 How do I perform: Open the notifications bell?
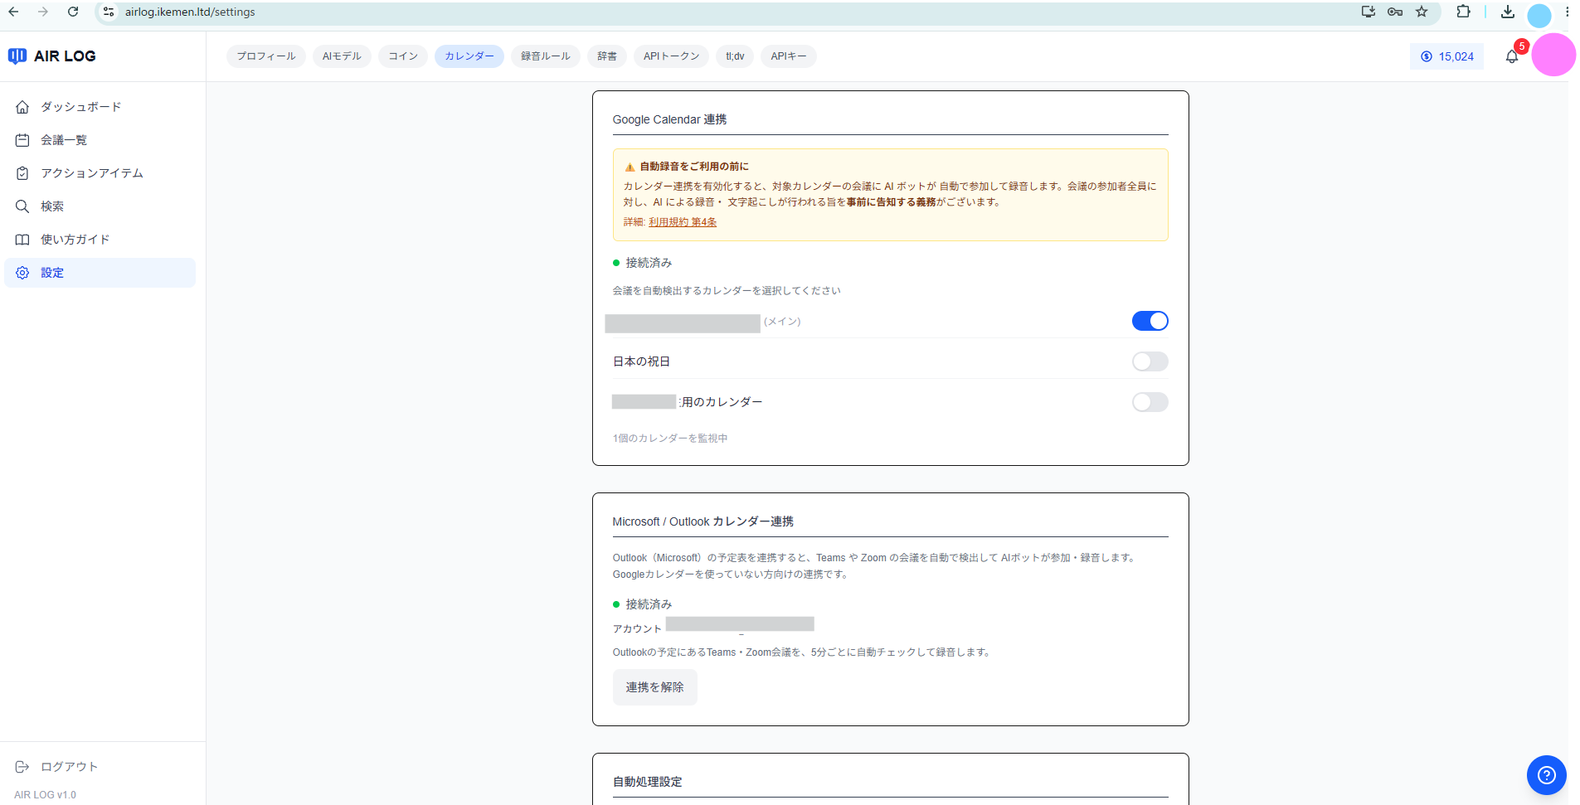point(1512,56)
